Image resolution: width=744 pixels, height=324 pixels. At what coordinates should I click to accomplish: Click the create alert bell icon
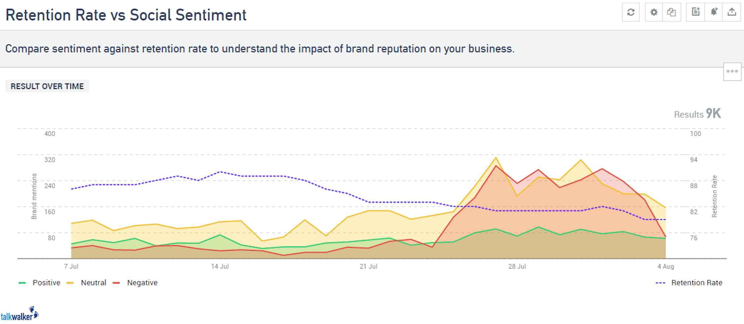tap(714, 13)
